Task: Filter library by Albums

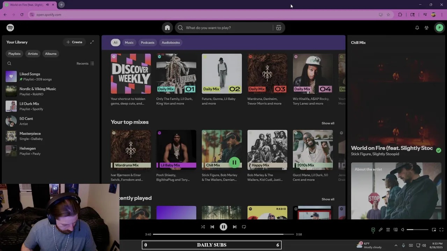Action: coord(51,54)
